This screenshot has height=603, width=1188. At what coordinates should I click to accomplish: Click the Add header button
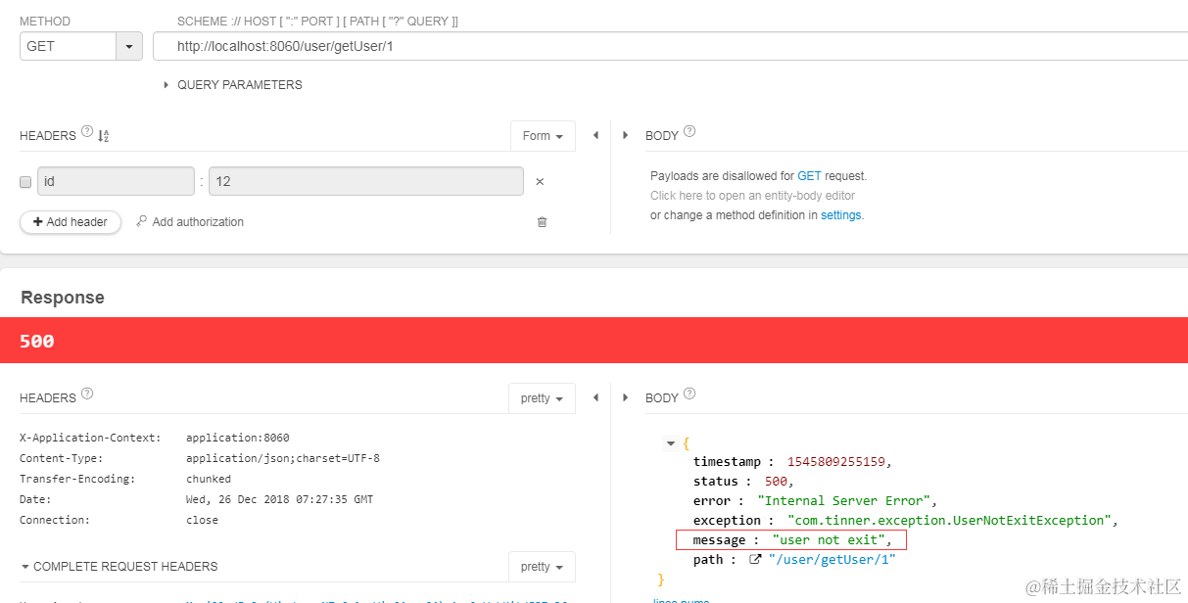[71, 222]
